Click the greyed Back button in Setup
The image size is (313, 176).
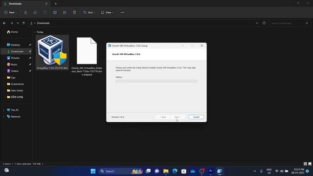tap(163, 117)
